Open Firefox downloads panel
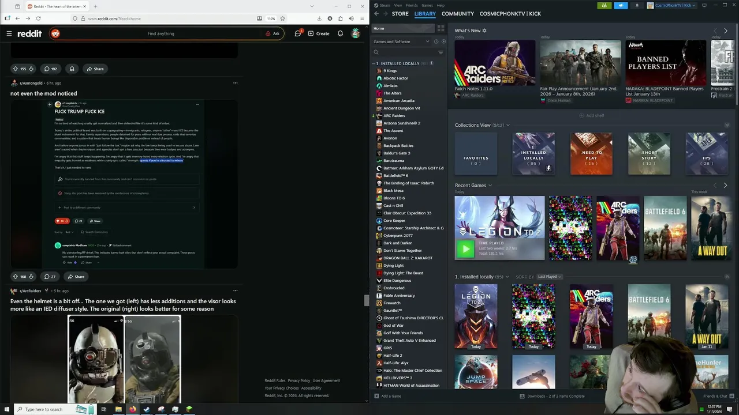739x415 pixels. click(319, 18)
